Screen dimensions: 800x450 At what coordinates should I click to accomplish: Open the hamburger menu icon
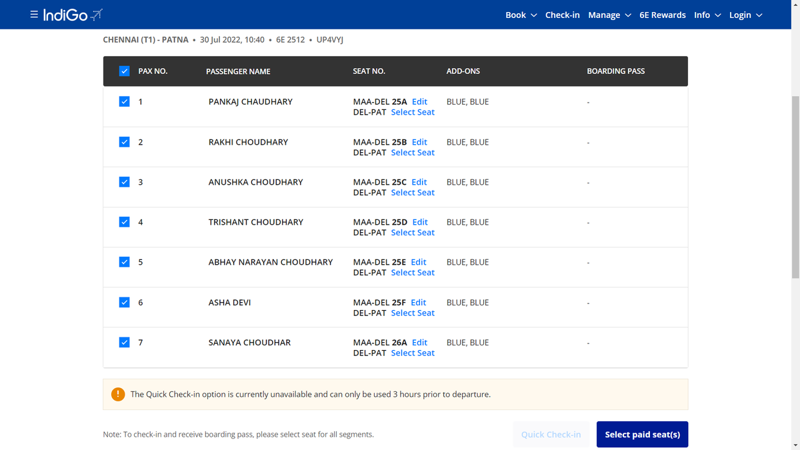(34, 14)
